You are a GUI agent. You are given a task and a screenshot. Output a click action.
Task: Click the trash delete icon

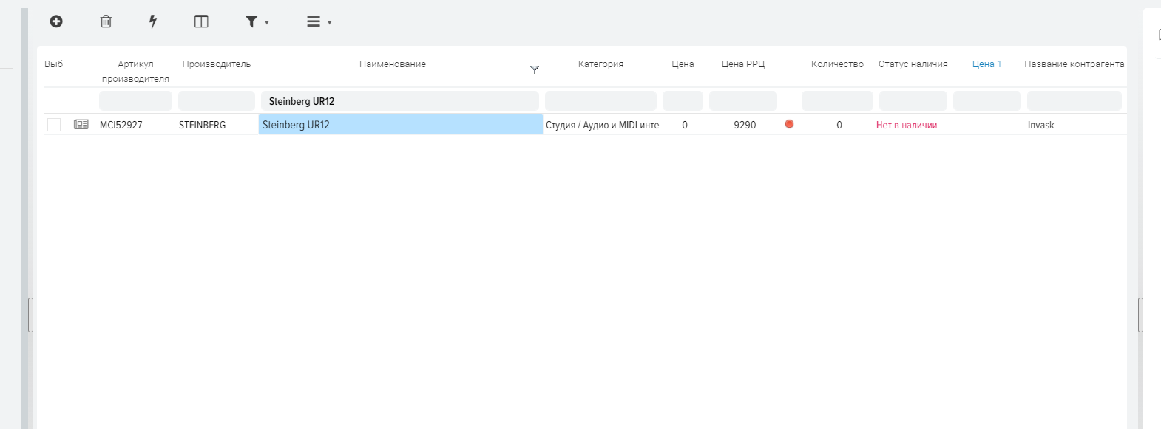(106, 21)
